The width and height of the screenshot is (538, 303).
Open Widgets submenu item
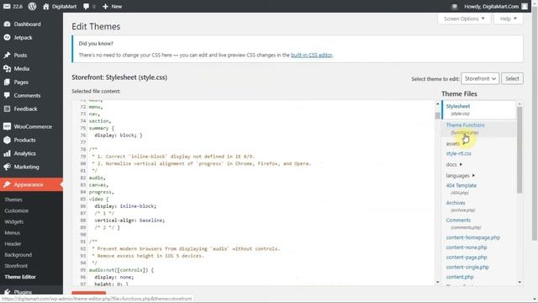[14, 221]
